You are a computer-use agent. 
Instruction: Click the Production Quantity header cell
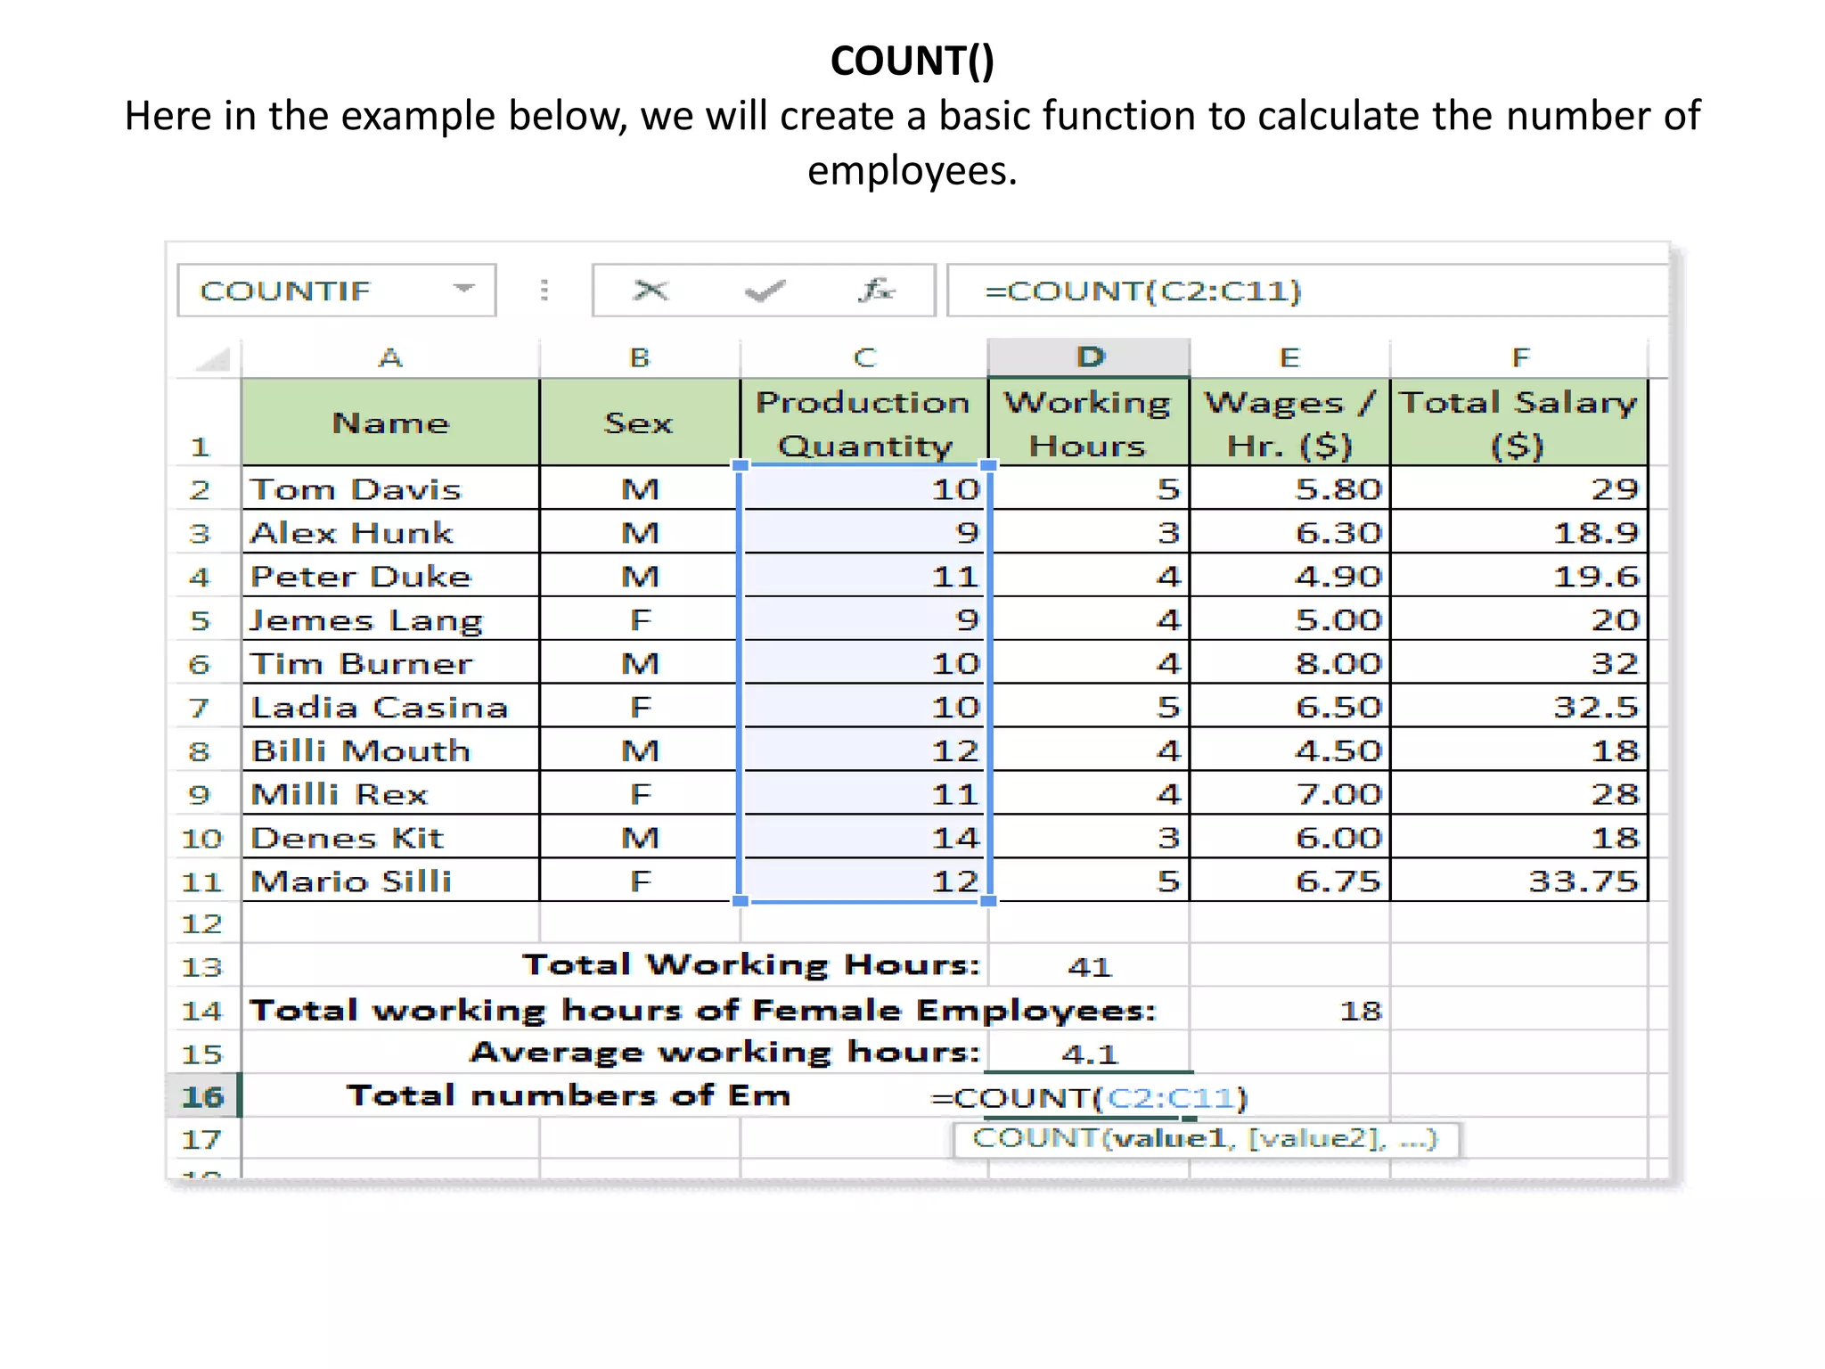[864, 422]
